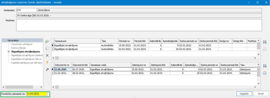This screenshot has height=98, width=270.
Task: Select the cell 28.02.2021. in the lower grid
Action: [81, 73]
